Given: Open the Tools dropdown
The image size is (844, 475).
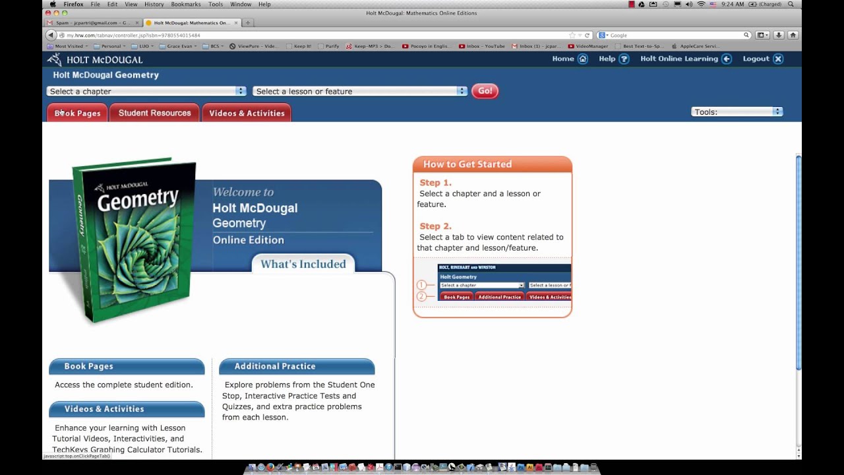Looking at the screenshot, I should tap(737, 111).
